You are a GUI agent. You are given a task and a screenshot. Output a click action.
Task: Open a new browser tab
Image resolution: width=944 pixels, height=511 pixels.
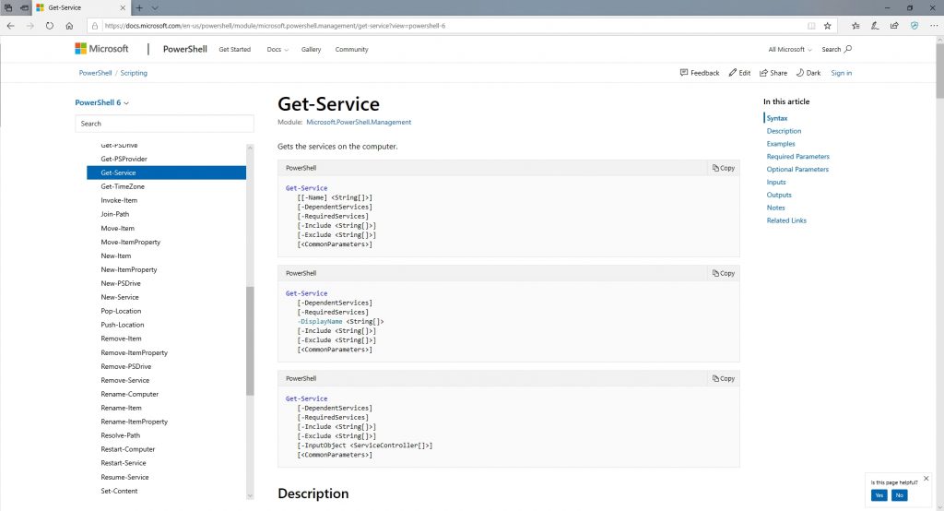(139, 7)
